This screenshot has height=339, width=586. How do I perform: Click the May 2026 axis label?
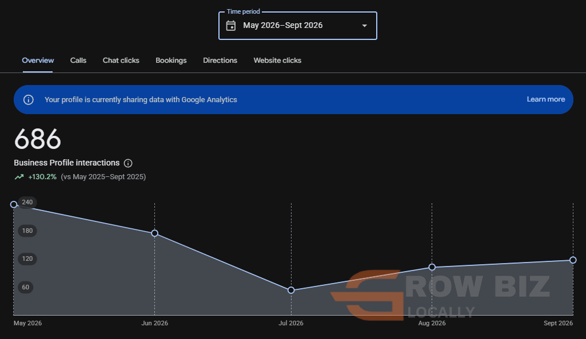[27, 323]
